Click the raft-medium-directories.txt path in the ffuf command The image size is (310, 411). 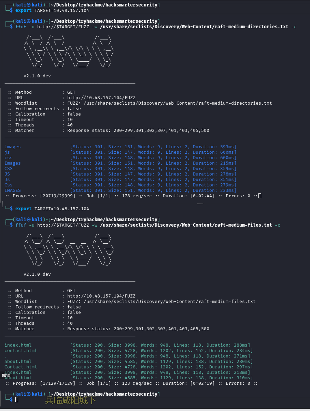coord(195,27)
